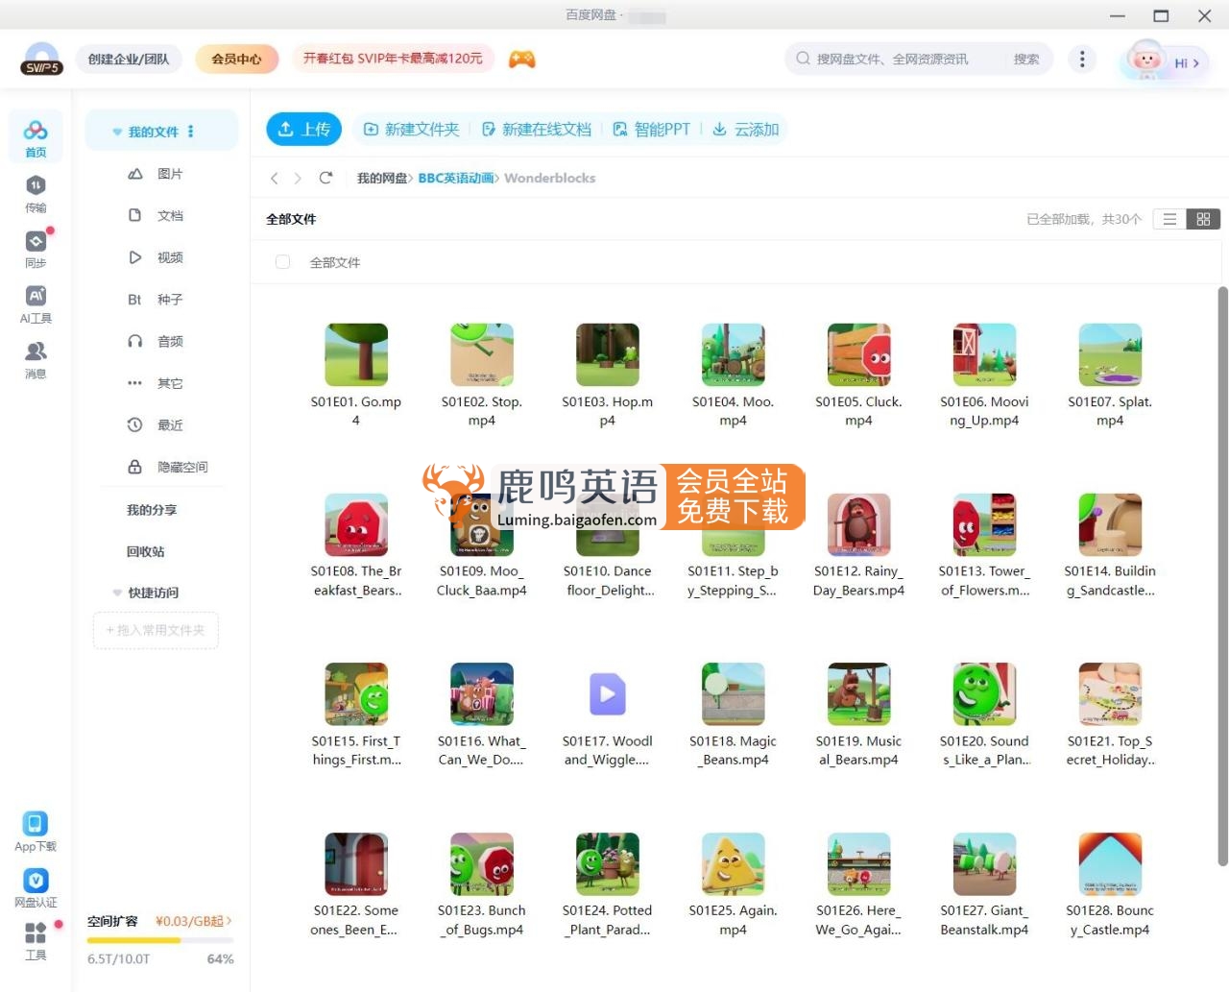Open the 会员中心 membership tab

(236, 59)
